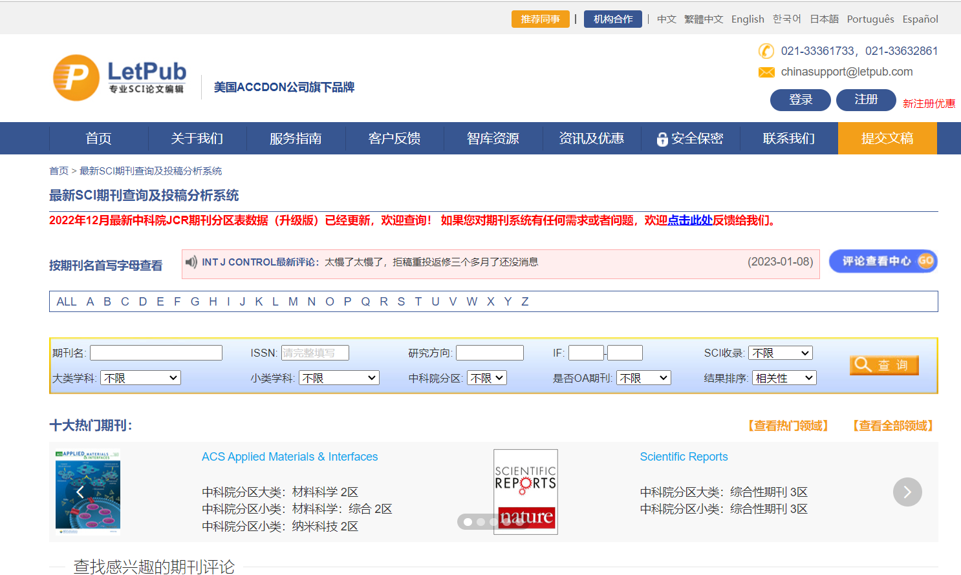Viewport: 961px width, 575px height.
Task: Switch language to Español
Action: [x=920, y=19]
